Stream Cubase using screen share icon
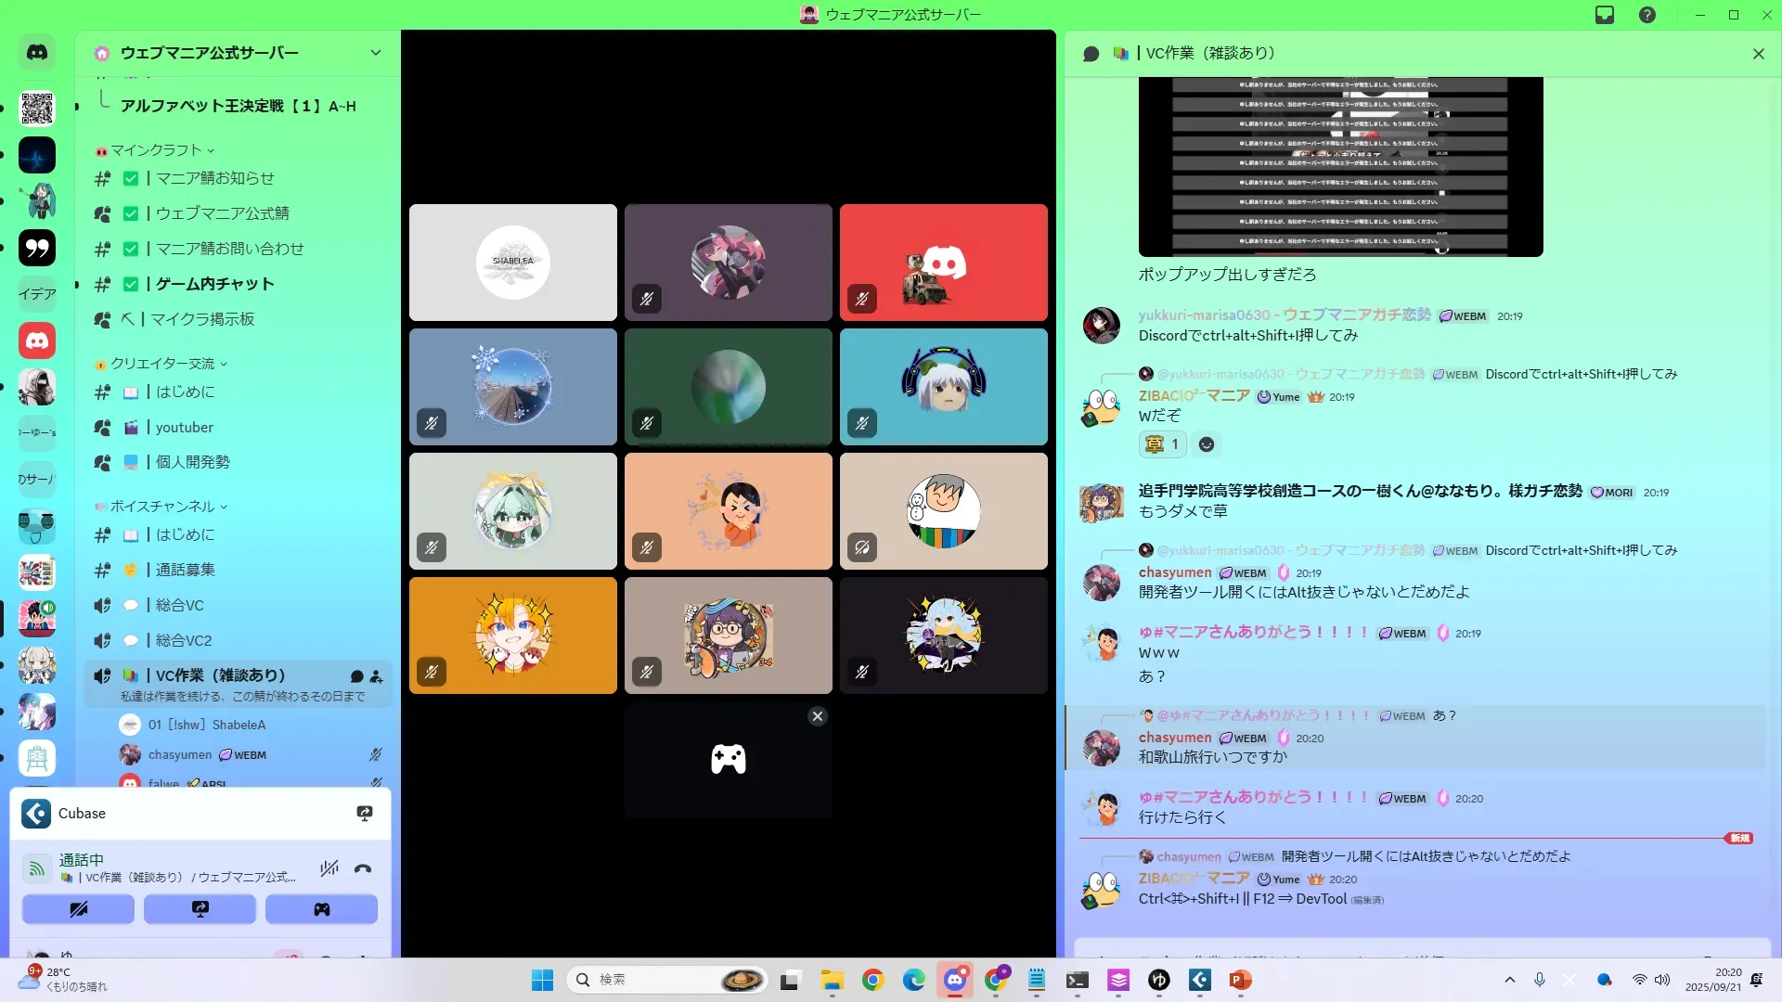Image resolution: width=1782 pixels, height=1002 pixels. coord(365,814)
